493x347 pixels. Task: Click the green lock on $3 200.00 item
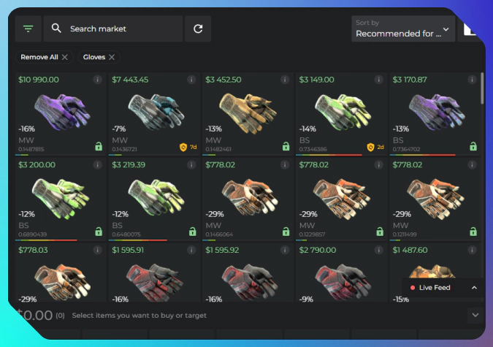tap(99, 232)
